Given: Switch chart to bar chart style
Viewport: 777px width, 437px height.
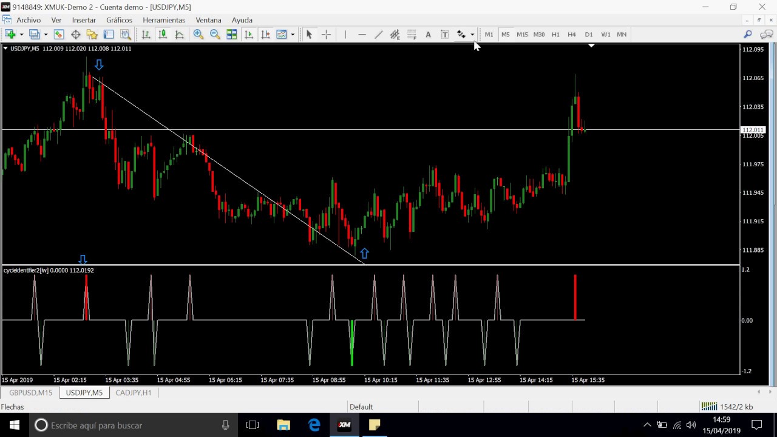Looking at the screenshot, I should [x=146, y=35].
